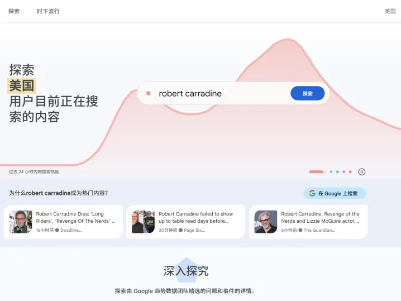Click The Guardian source dot icon
This screenshot has height=301, width=401.
(x=300, y=230)
